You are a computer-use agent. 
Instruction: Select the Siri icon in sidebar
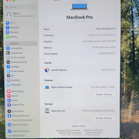(8, 76)
